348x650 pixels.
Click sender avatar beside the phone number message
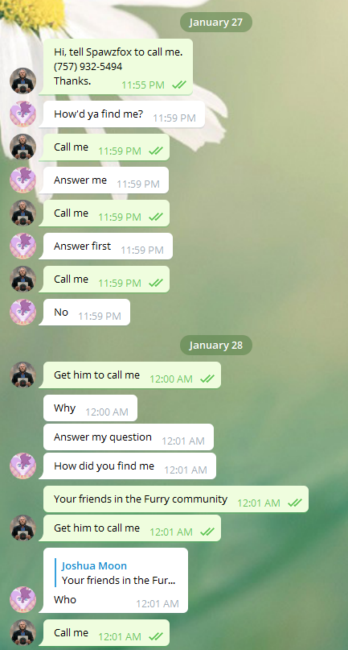(23, 81)
